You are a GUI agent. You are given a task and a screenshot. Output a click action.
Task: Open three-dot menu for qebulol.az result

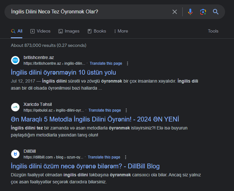pos(126,110)
